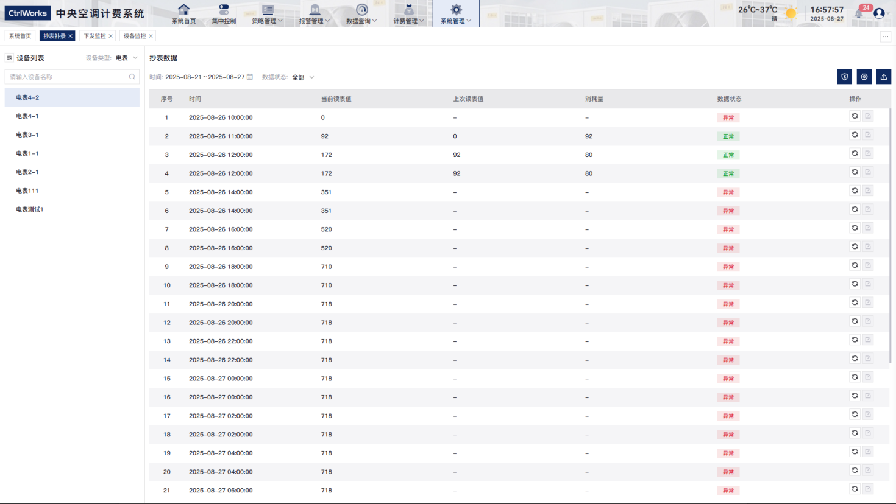
Task: Collapse the 设备列表 panel icon
Action: pos(9,58)
